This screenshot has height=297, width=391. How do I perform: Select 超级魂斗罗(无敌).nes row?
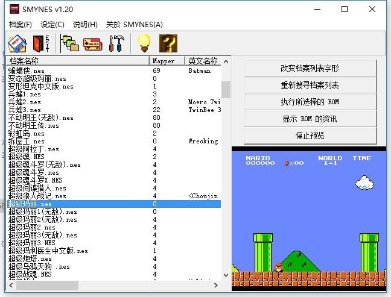point(113,165)
